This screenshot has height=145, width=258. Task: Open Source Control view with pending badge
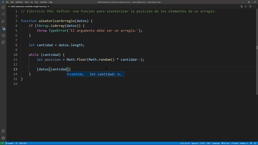coord(3,28)
